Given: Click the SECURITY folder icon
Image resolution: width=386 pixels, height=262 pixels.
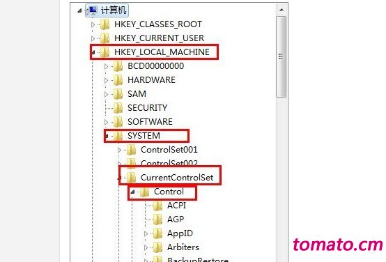Looking at the screenshot, I should pyautogui.click(x=118, y=107).
